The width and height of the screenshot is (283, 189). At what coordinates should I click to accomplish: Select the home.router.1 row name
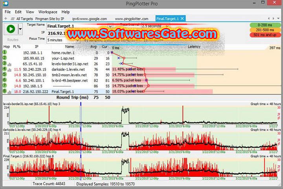pyautogui.click(x=63, y=53)
